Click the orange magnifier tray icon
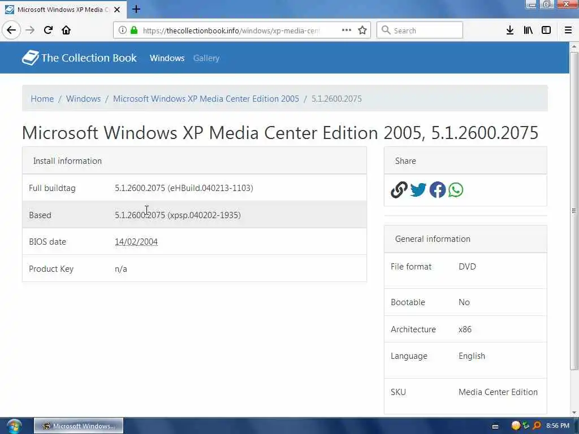 click(537, 426)
